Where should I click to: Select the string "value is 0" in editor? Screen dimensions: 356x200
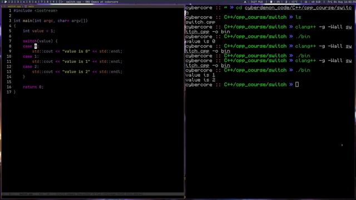pos(76,52)
